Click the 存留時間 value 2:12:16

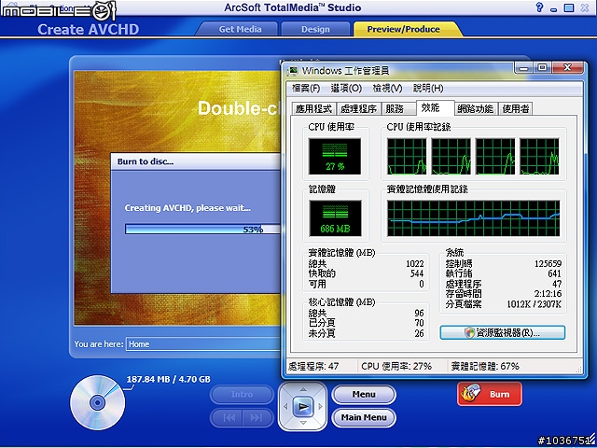[548, 294]
